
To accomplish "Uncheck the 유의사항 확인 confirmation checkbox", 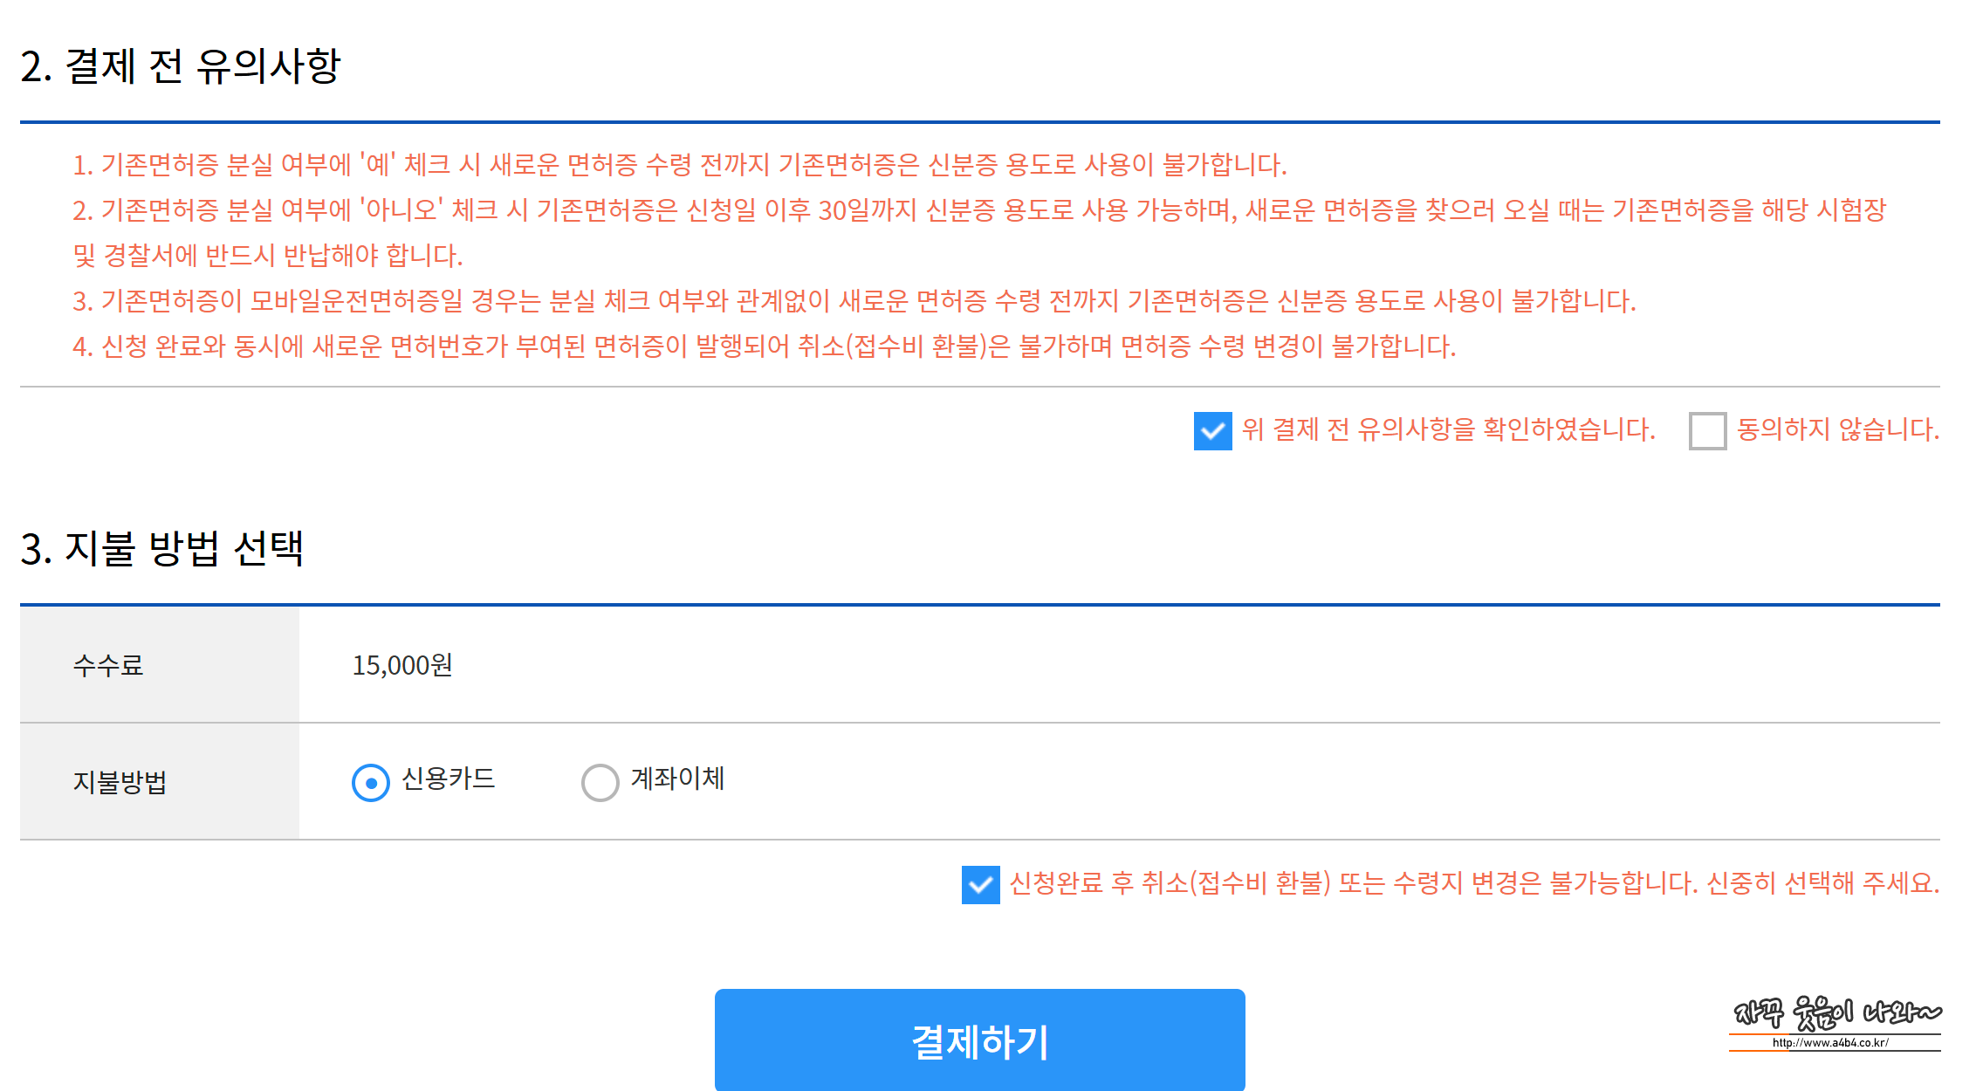I will pos(1212,431).
